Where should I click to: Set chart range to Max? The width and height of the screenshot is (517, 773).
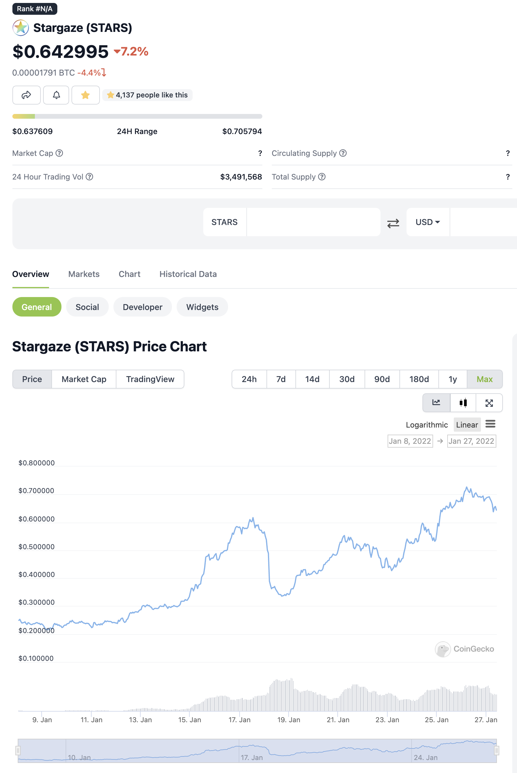coord(485,379)
